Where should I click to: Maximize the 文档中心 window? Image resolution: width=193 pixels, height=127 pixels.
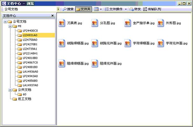(x=184, y=3)
